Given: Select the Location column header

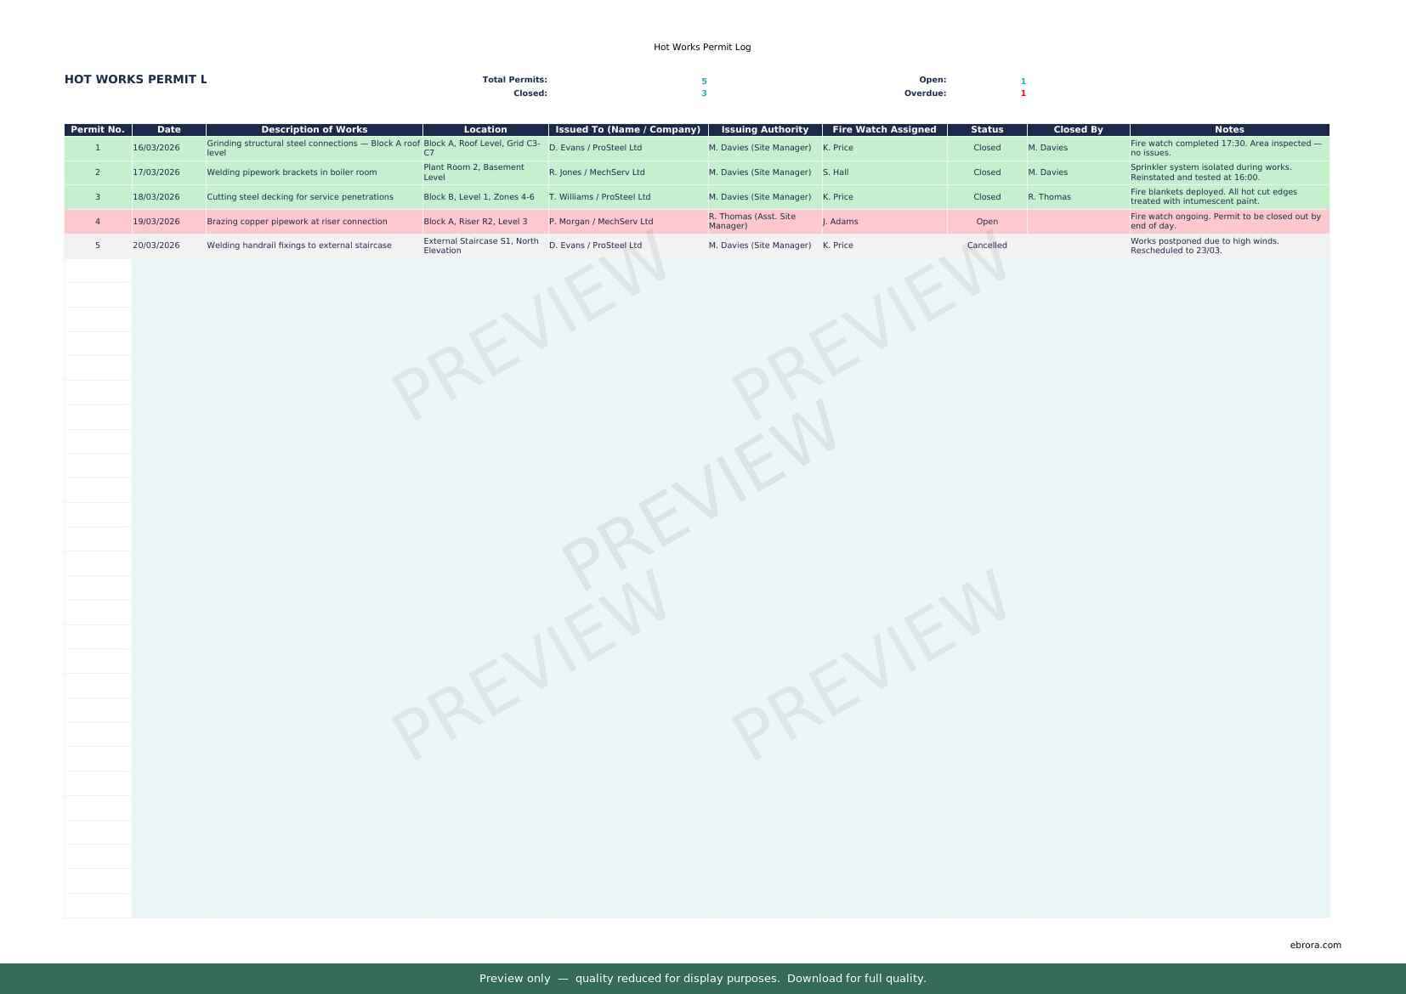Looking at the screenshot, I should pyautogui.click(x=485, y=130).
